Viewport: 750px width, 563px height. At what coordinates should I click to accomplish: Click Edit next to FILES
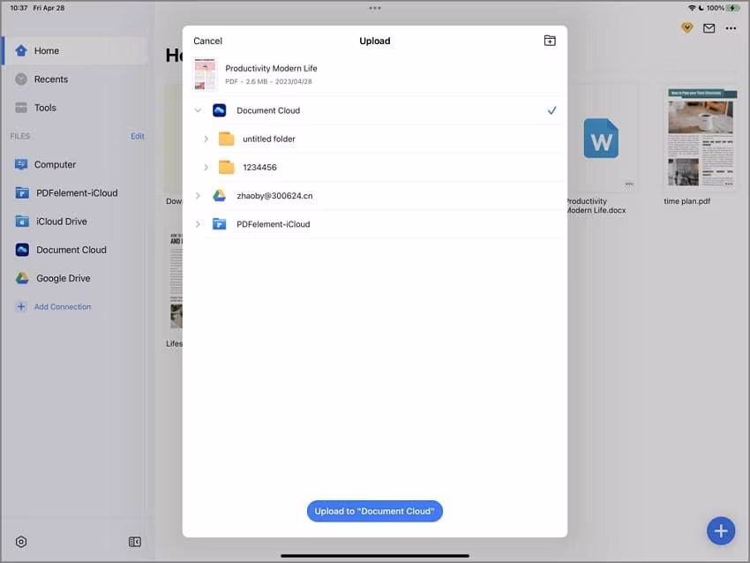(138, 136)
